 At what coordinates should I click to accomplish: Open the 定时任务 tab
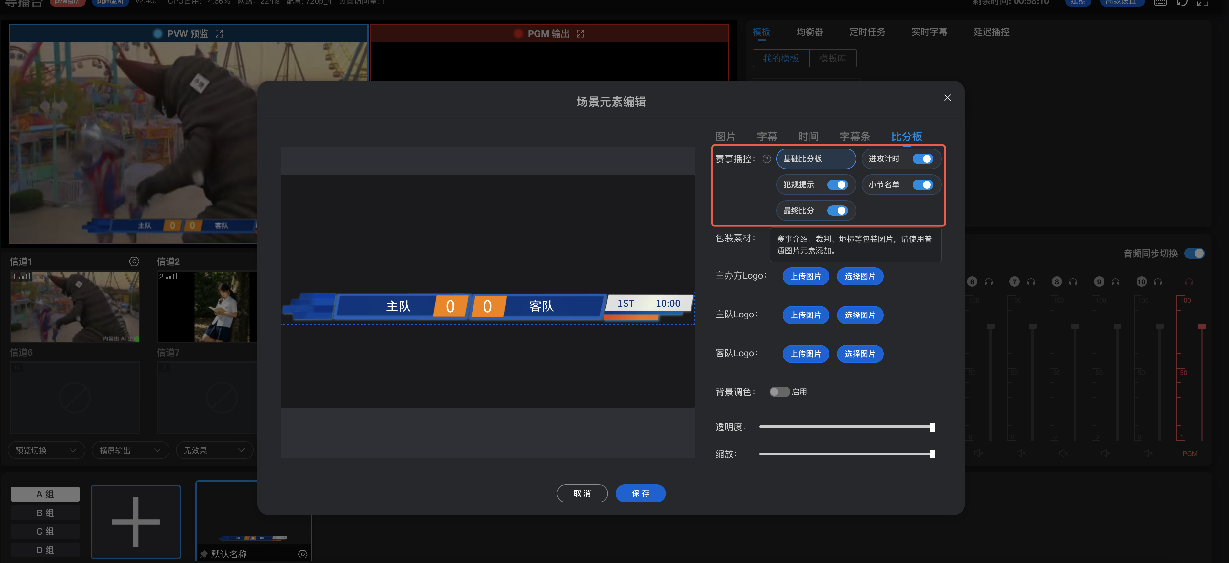[867, 32]
